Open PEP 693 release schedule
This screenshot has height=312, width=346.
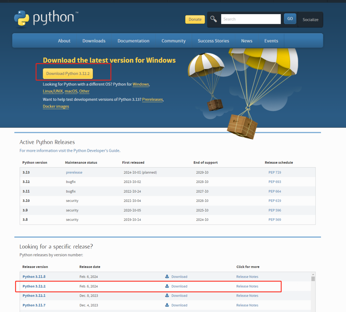tap(275, 182)
